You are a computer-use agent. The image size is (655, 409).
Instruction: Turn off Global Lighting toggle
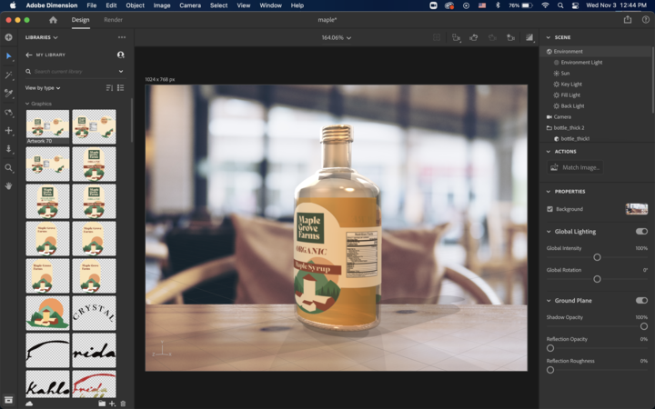tap(641, 231)
